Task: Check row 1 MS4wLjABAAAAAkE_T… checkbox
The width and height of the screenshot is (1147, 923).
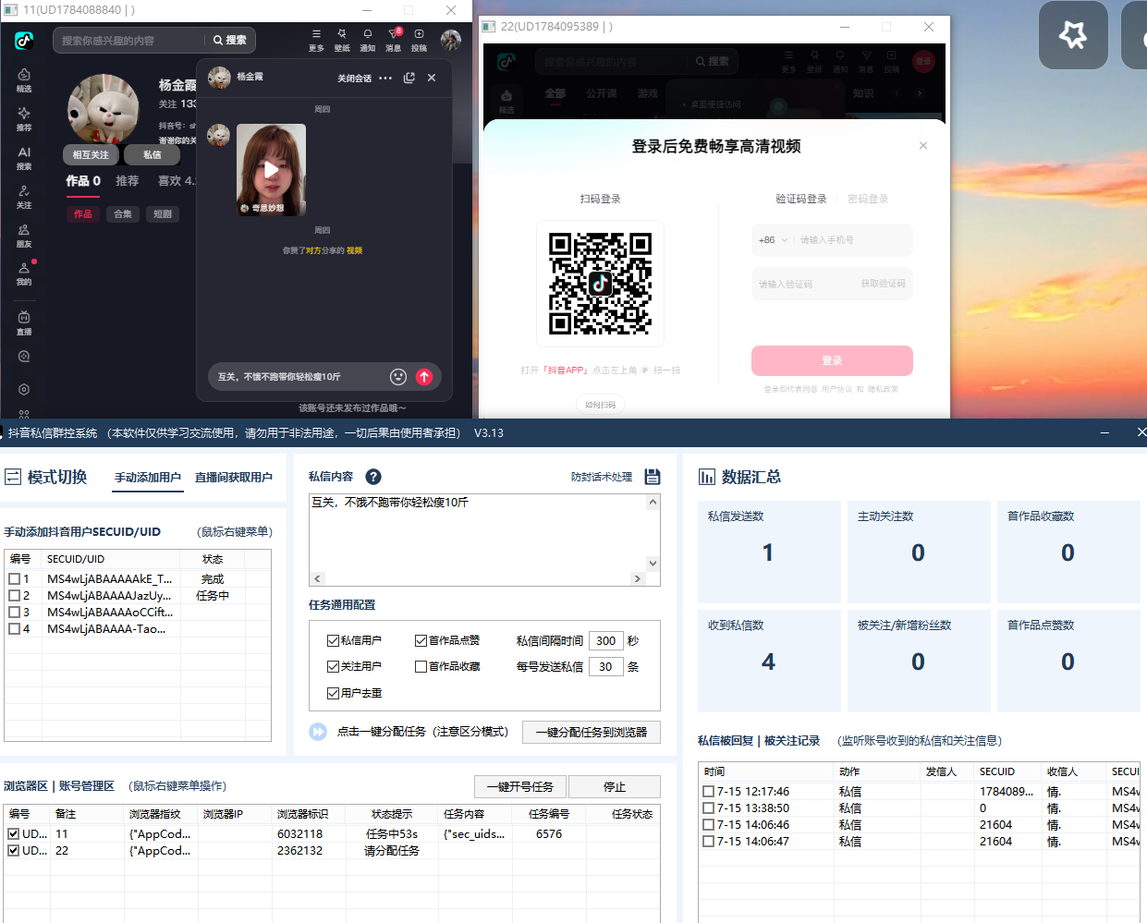Action: point(14,579)
